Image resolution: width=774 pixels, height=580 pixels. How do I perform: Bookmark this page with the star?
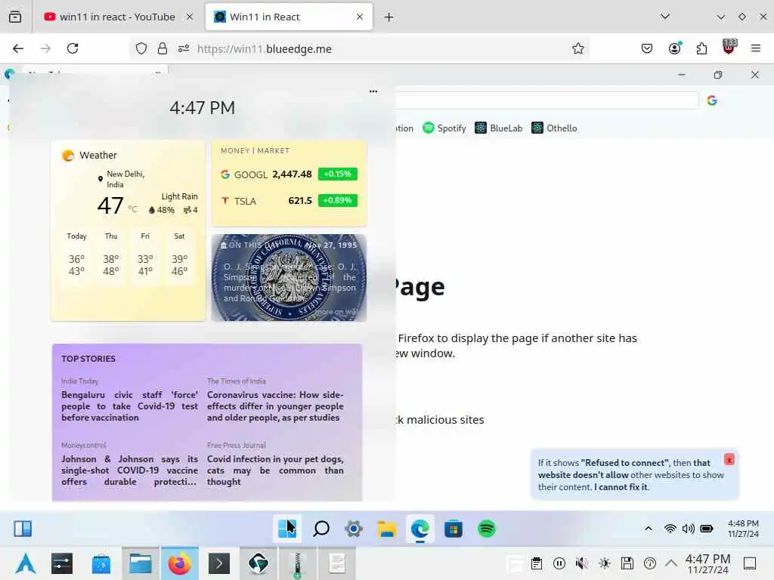pos(578,48)
